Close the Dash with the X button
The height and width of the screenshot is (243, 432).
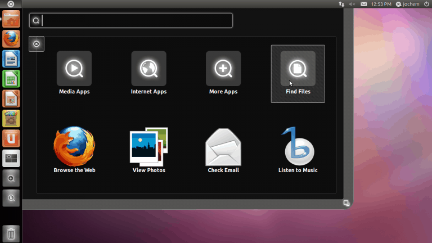pos(37,44)
